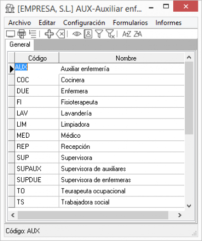Click the status bar Código: AUX text
This screenshot has height=241, width=202.
tap(23, 231)
